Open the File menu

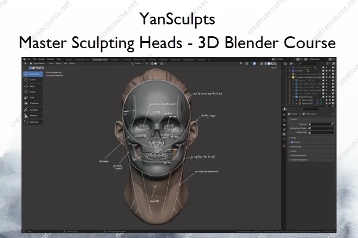29,59
